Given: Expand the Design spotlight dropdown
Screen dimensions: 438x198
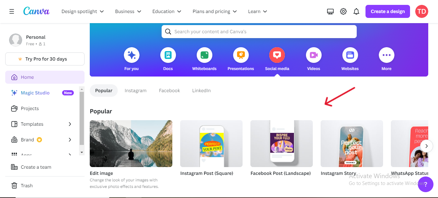Looking at the screenshot, I should pos(83,11).
